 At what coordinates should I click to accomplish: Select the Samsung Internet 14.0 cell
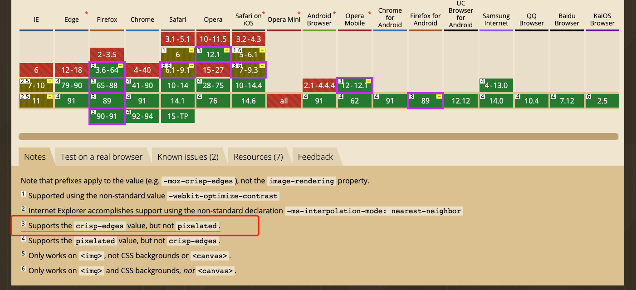click(496, 101)
